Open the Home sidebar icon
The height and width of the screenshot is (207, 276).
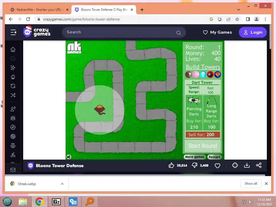13,50
